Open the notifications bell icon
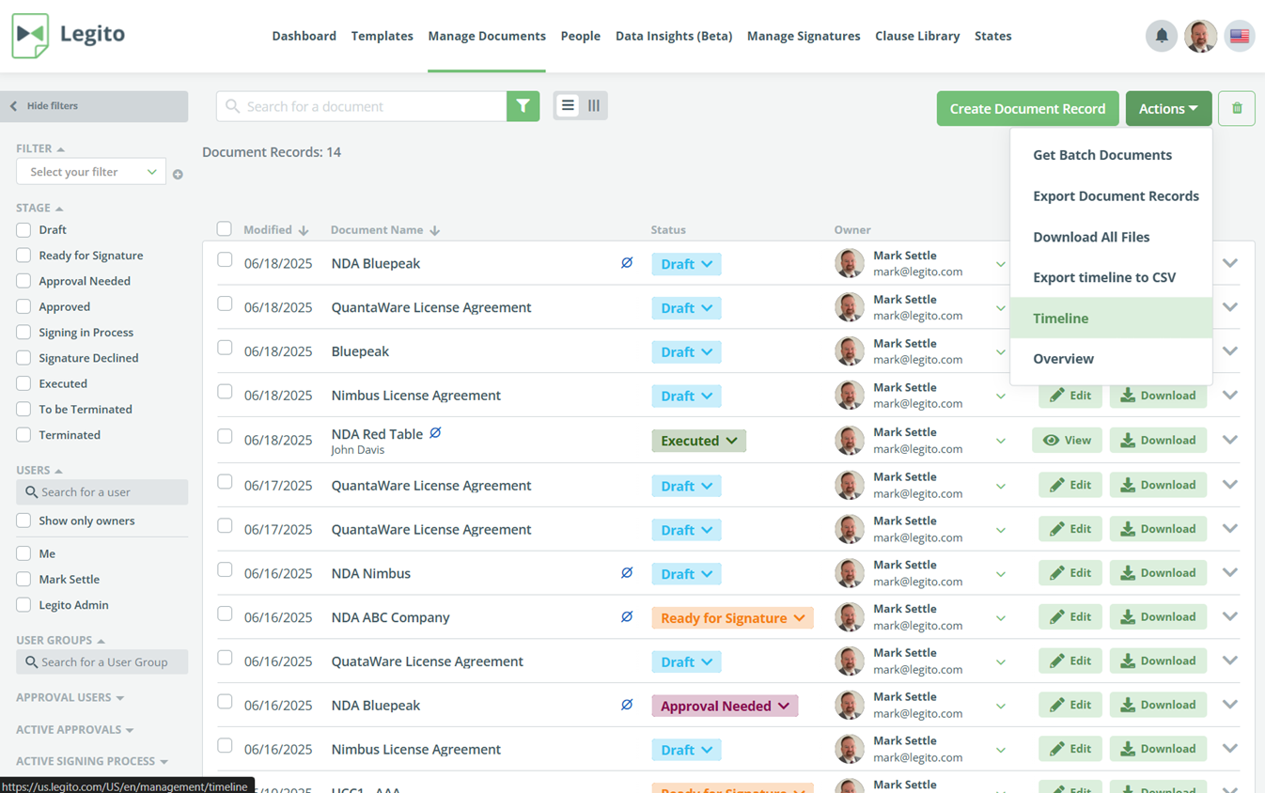The image size is (1265, 793). (1162, 36)
